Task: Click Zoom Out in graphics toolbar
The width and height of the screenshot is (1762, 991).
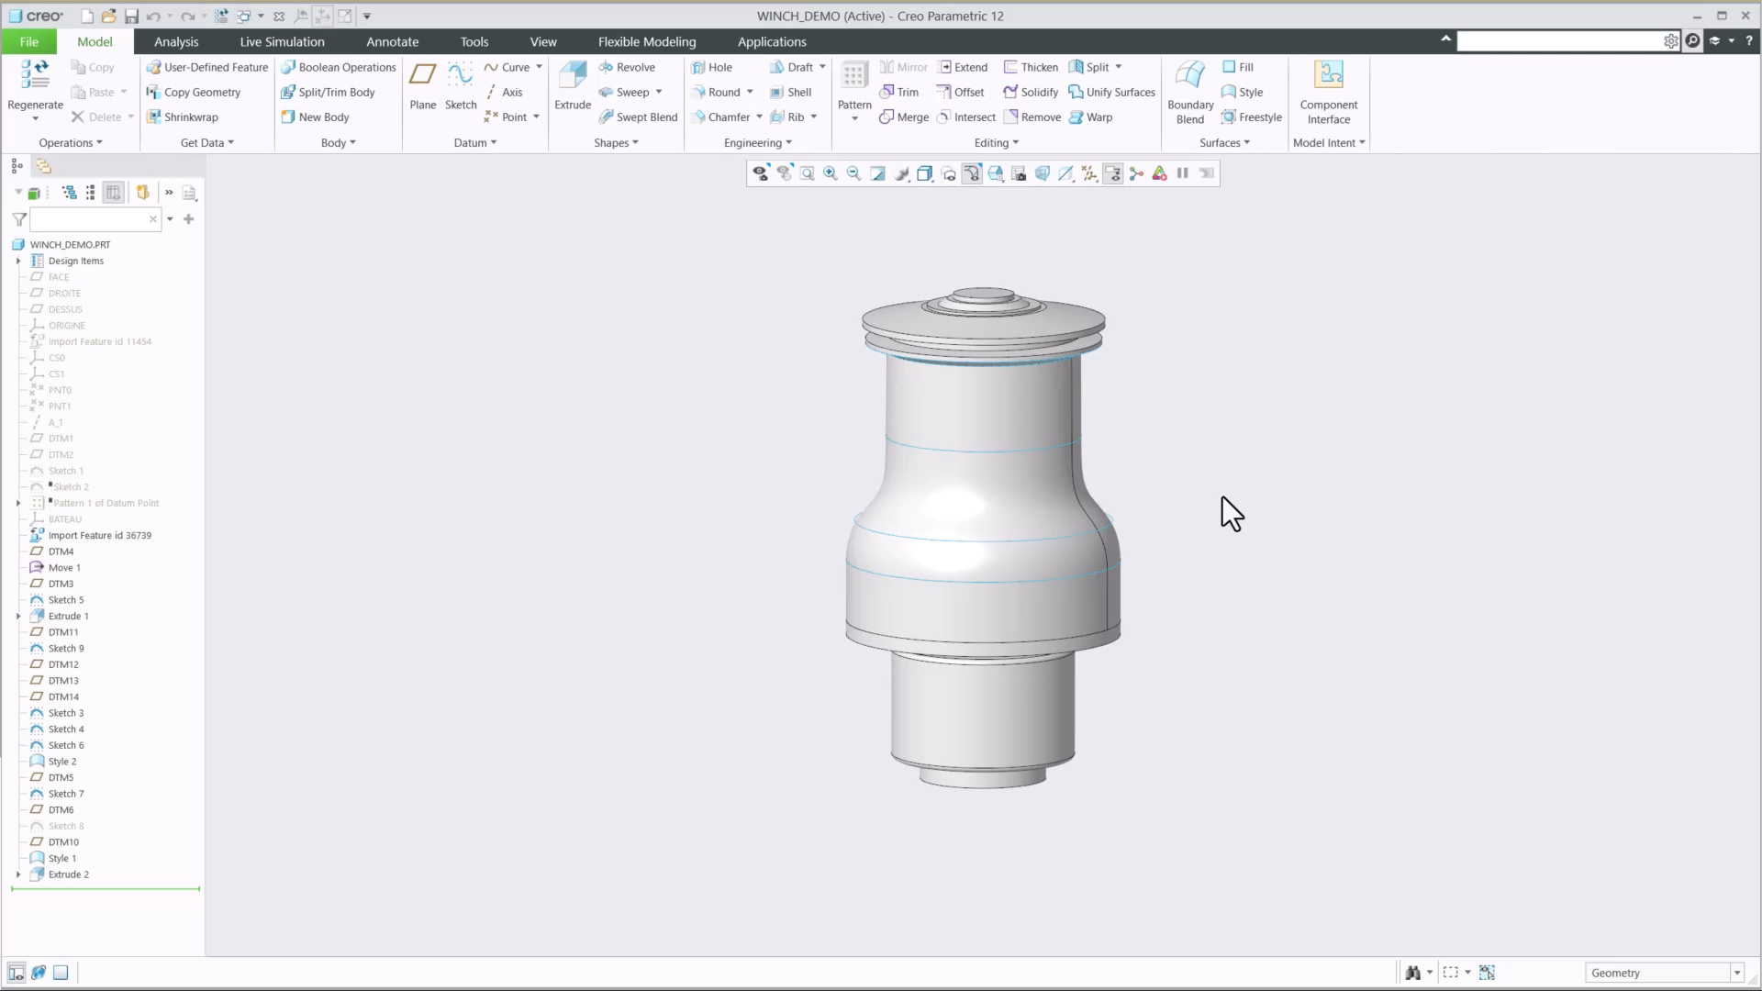Action: (853, 173)
